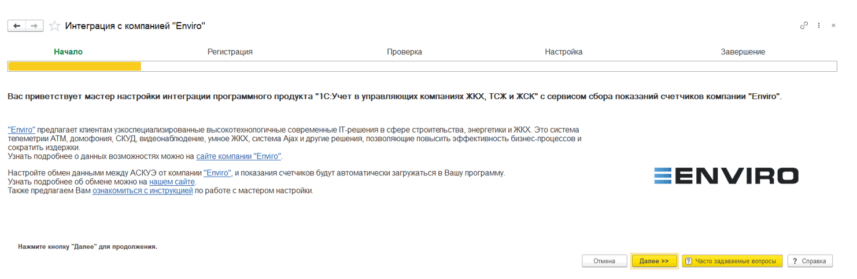Select the Проверка wizard step
The width and height of the screenshot is (857, 279).
click(404, 52)
